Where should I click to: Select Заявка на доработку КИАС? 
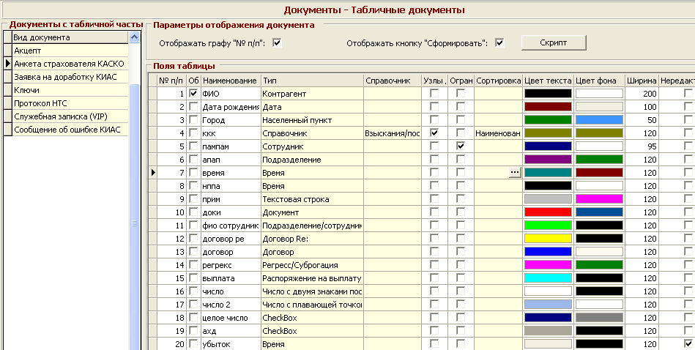click(x=70, y=77)
